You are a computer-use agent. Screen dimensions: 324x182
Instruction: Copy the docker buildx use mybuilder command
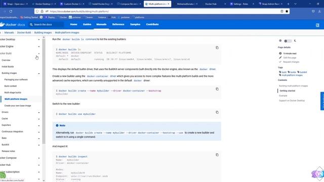(217, 112)
